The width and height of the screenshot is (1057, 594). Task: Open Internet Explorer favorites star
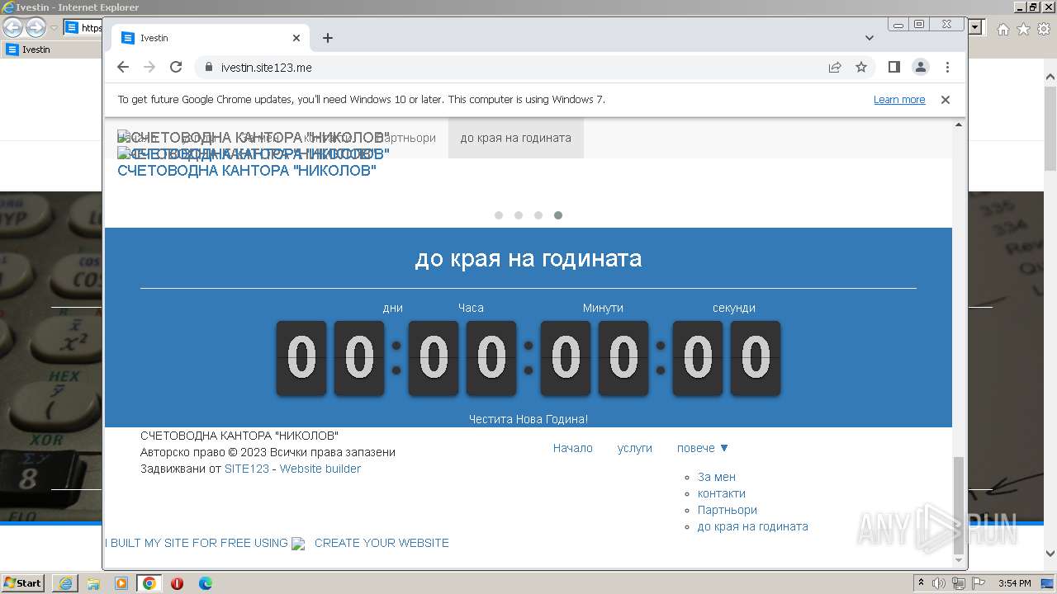1023,29
